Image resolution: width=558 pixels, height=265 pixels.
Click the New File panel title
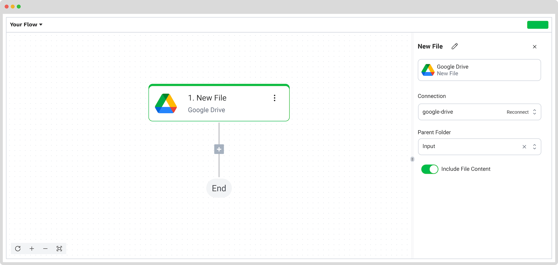tap(430, 46)
